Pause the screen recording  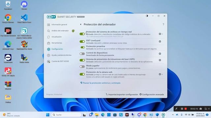(x=182, y=109)
